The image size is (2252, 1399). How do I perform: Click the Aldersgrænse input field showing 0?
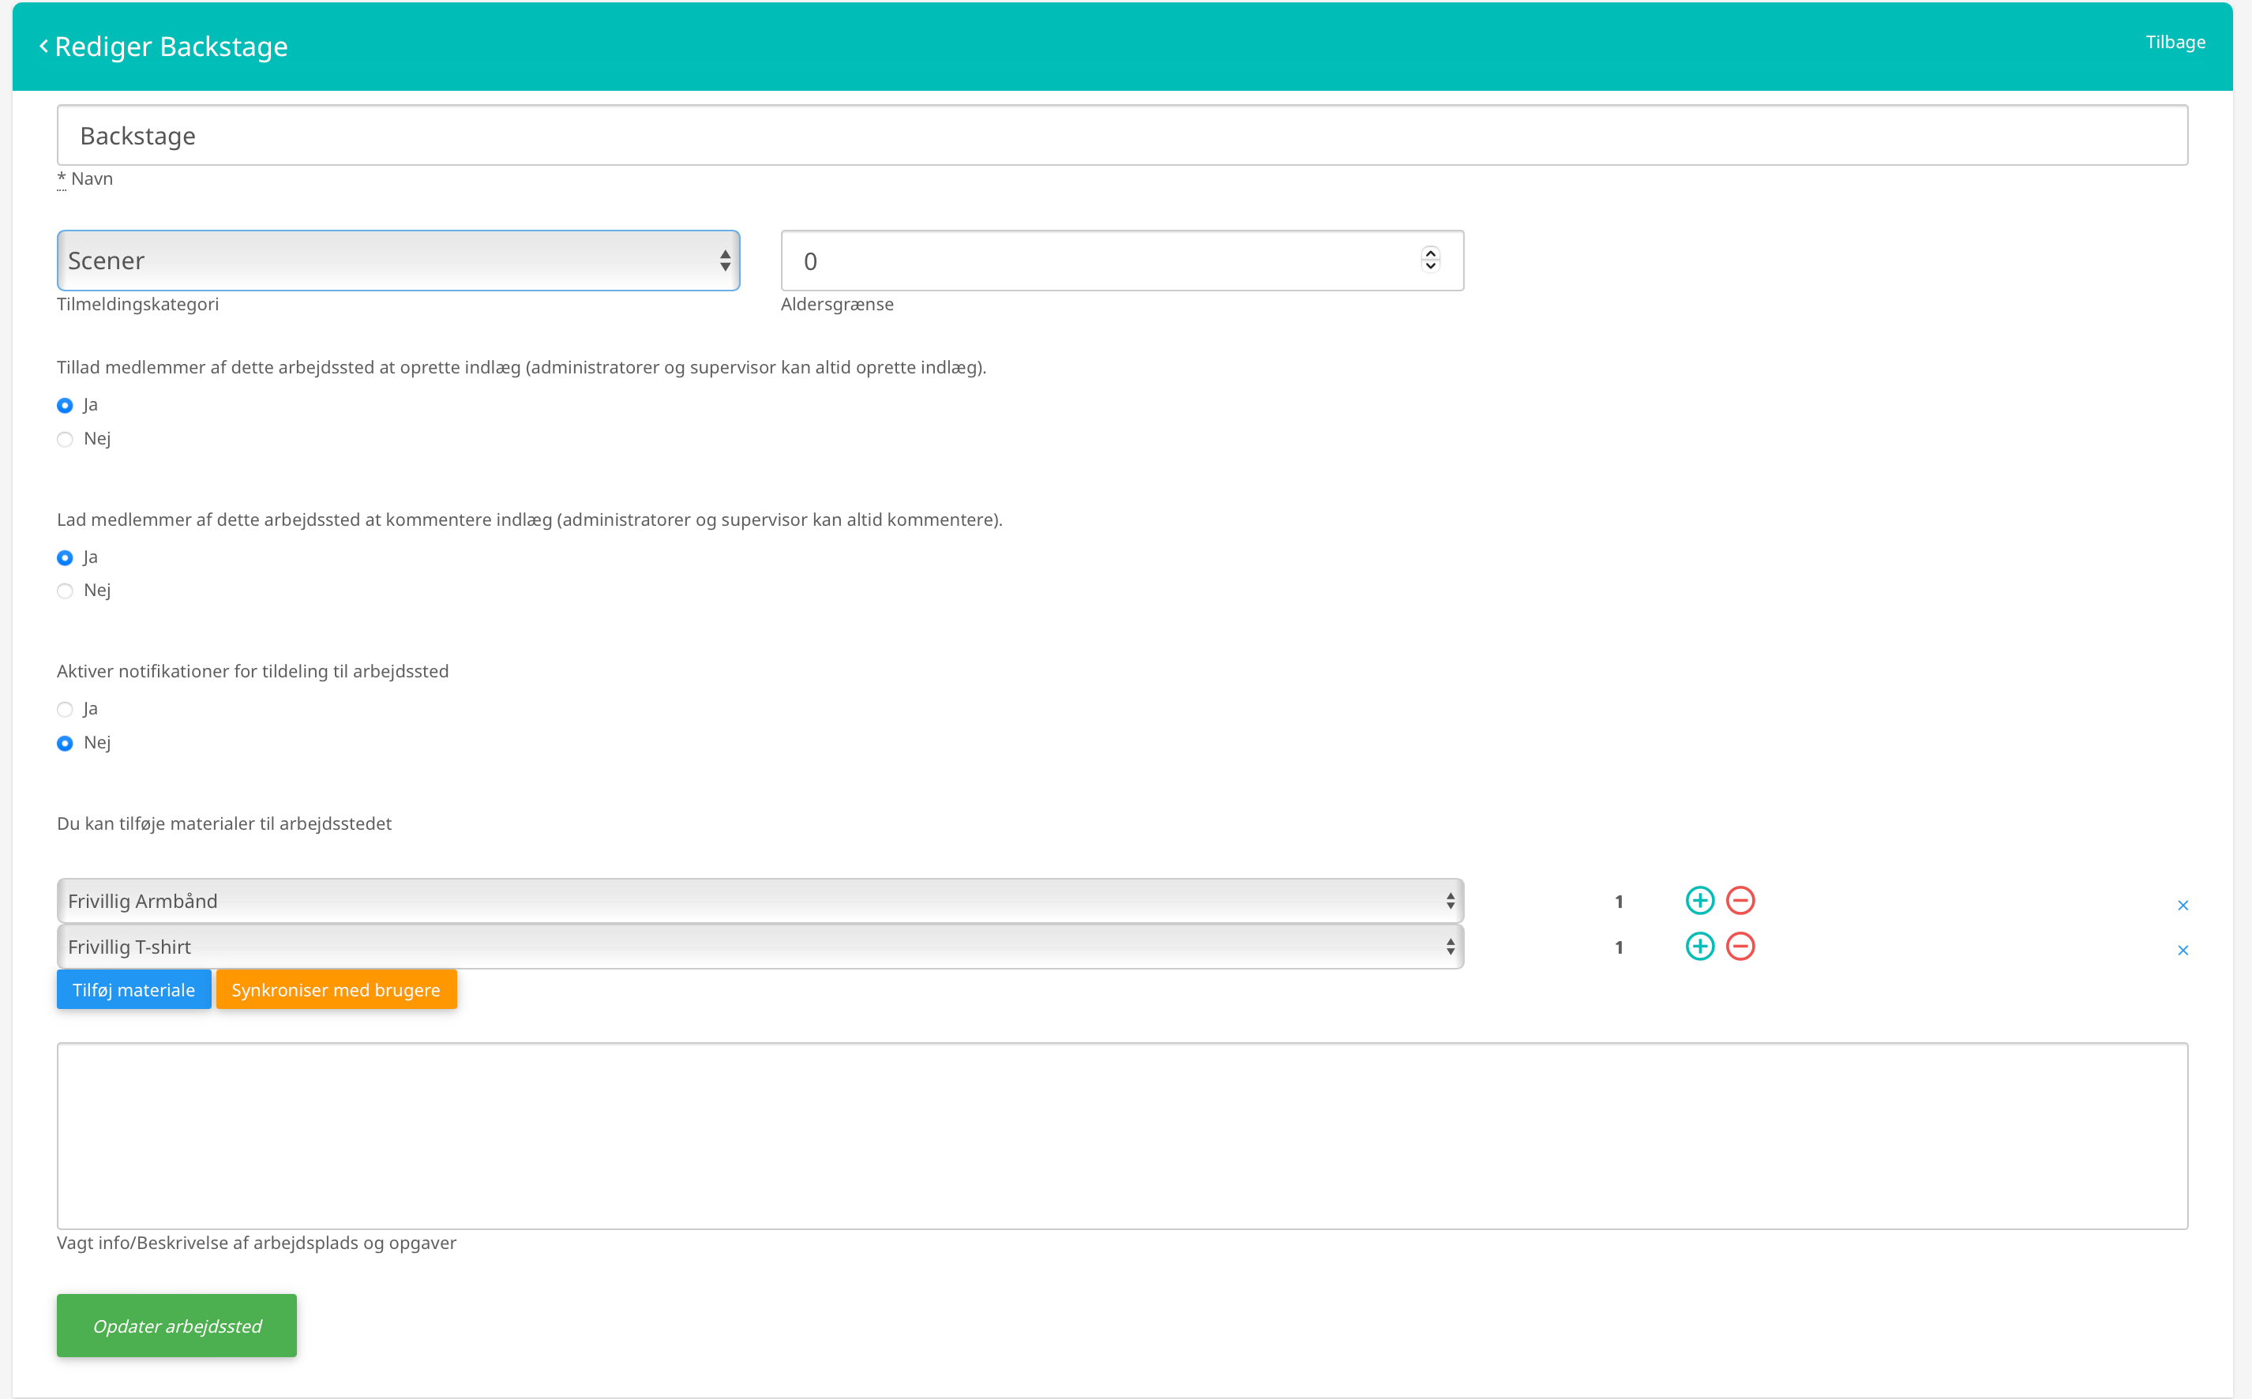1122,261
